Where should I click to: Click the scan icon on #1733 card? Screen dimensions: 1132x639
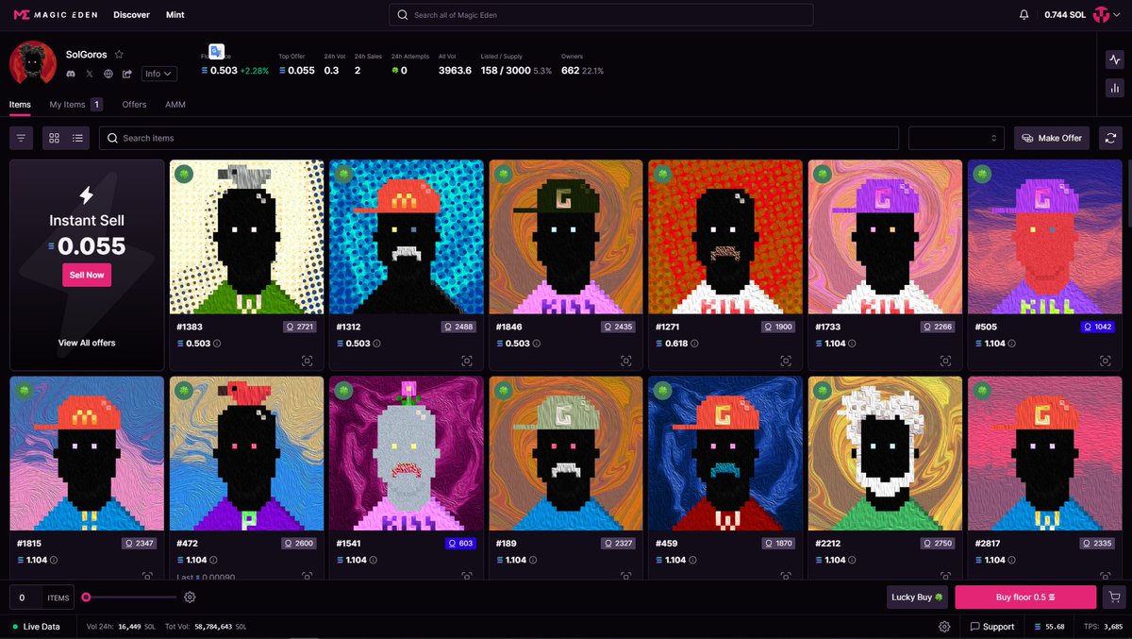[945, 361]
